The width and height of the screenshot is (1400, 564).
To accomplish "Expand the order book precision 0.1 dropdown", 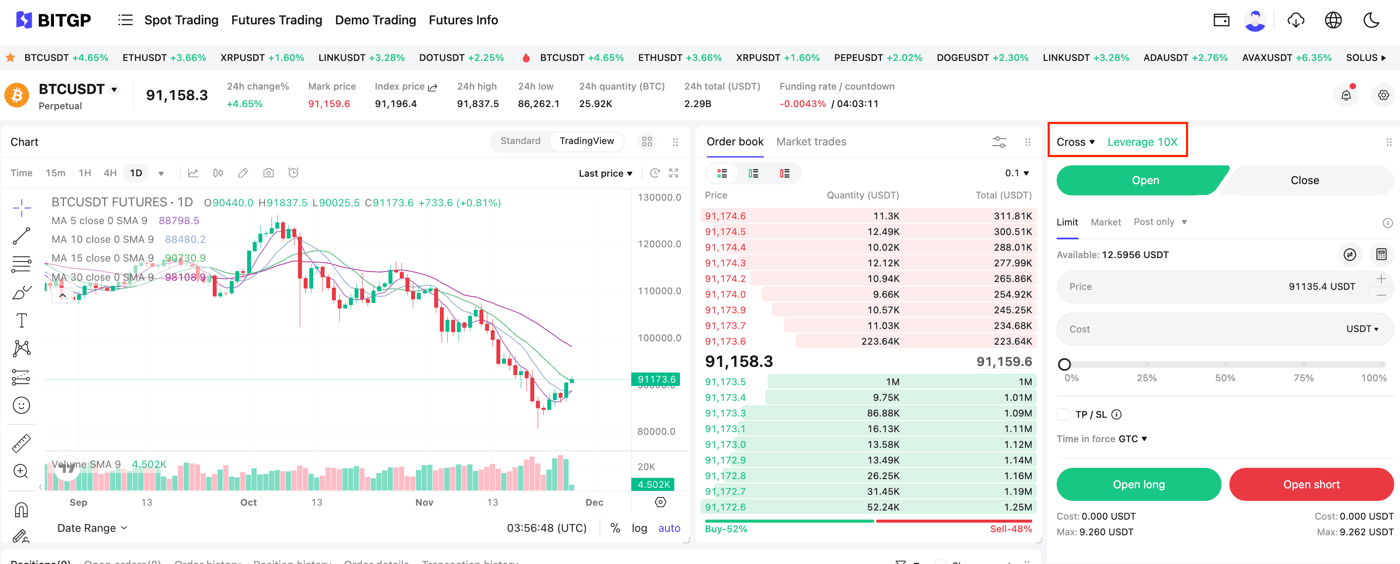I will [1016, 173].
